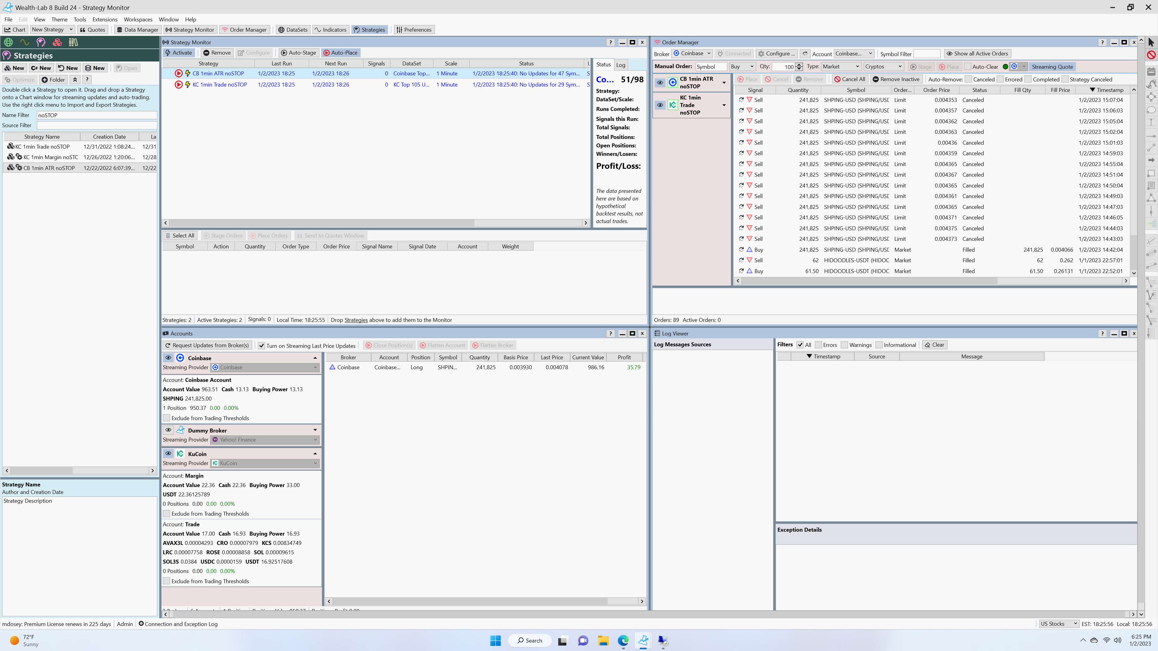This screenshot has height=651, width=1158.
Task: Expand the Cryptos dropdown in Manual Order
Action: (883, 67)
